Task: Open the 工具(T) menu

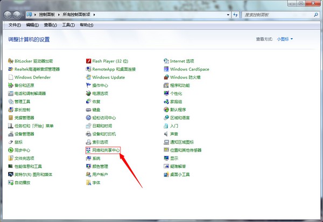Action: [x=68, y=25]
